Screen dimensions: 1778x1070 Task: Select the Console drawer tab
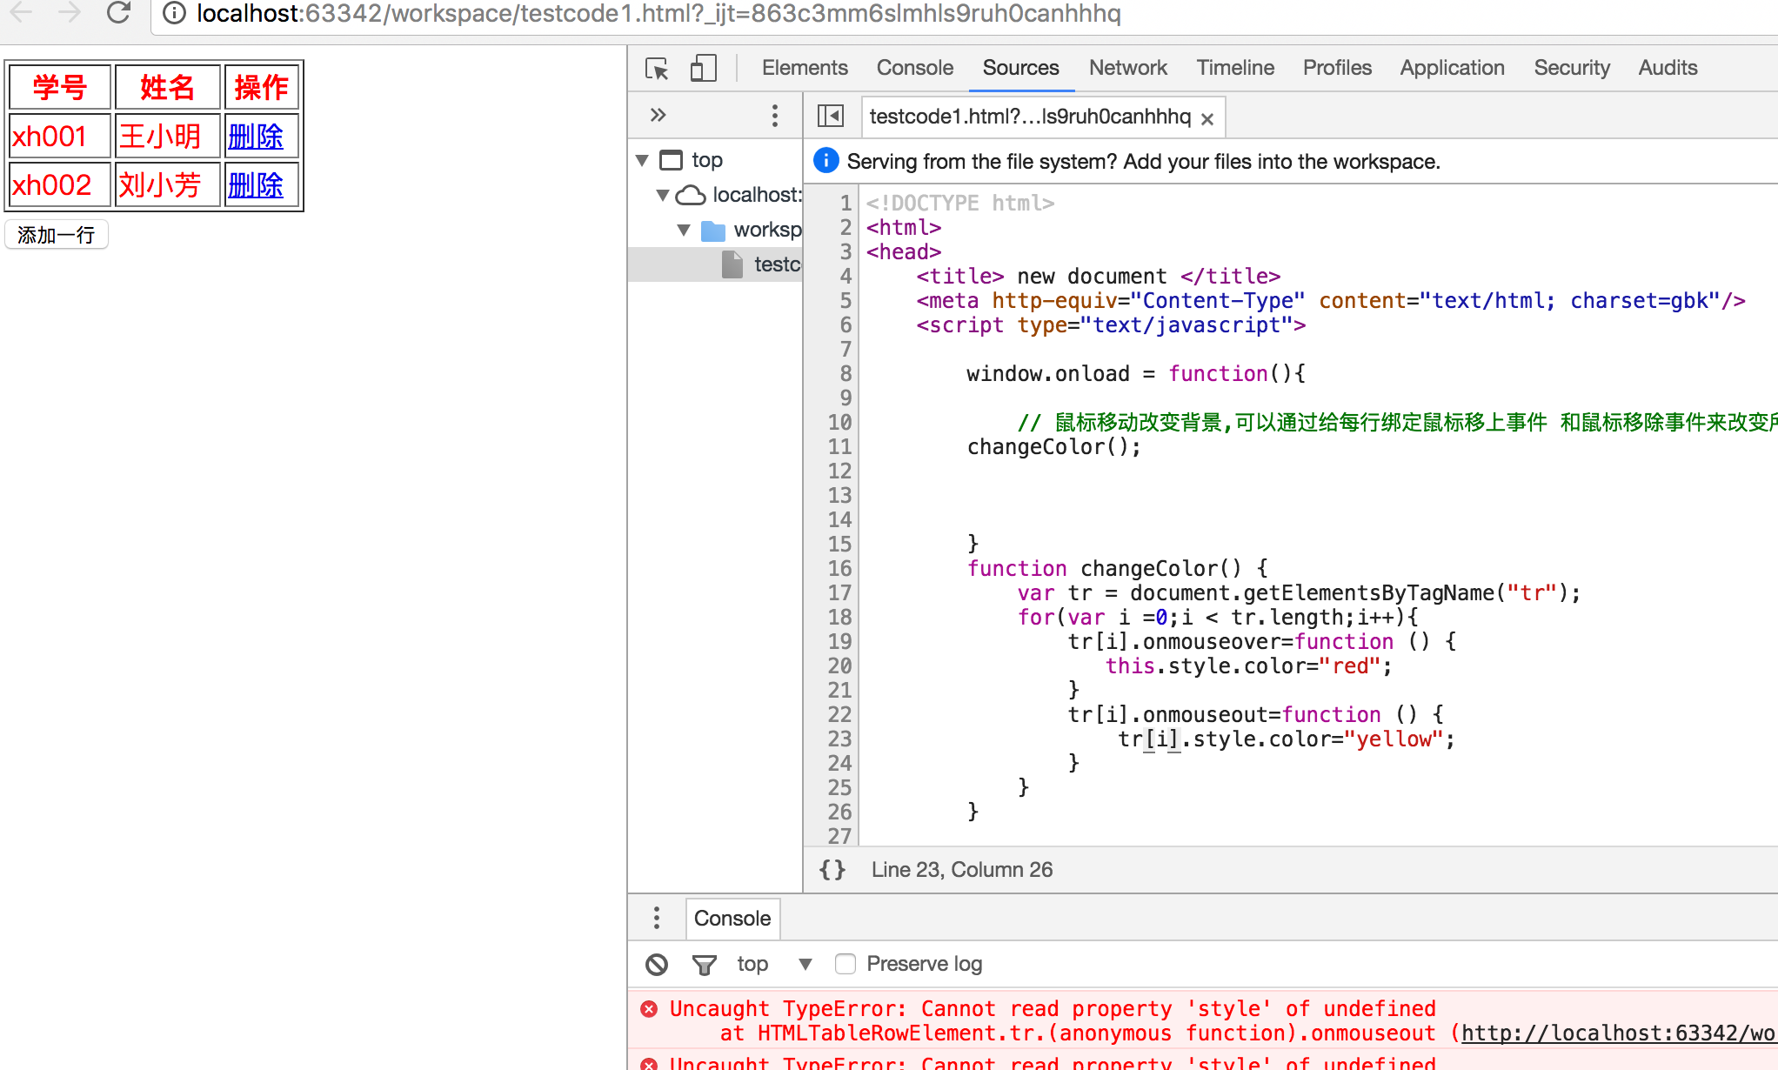[x=732, y=919]
